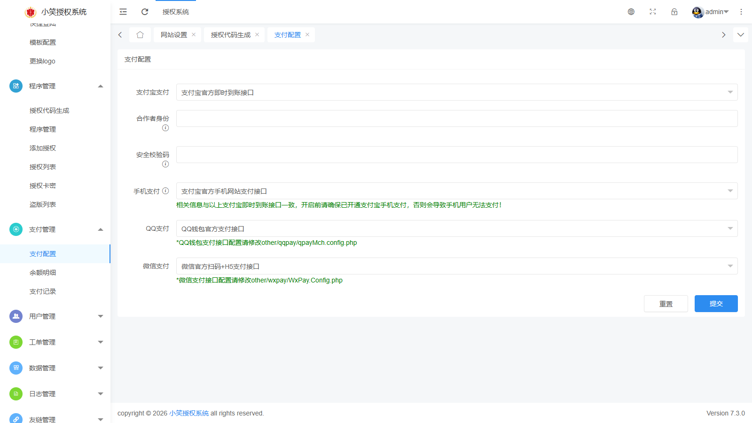This screenshot has height=423, width=752.
Task: Collapse the sidebar with the menu fold icon
Action: 123,12
